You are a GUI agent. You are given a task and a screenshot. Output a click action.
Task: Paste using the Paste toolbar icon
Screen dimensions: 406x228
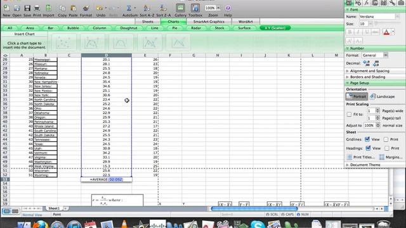(x=74, y=8)
